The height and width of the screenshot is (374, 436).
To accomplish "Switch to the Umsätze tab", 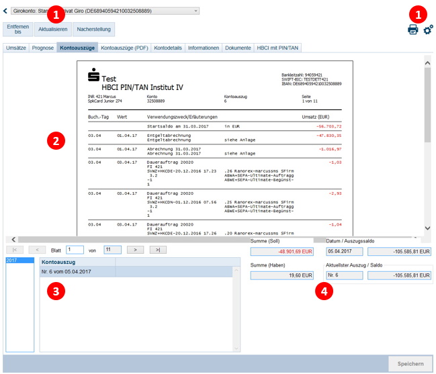I will [15, 48].
